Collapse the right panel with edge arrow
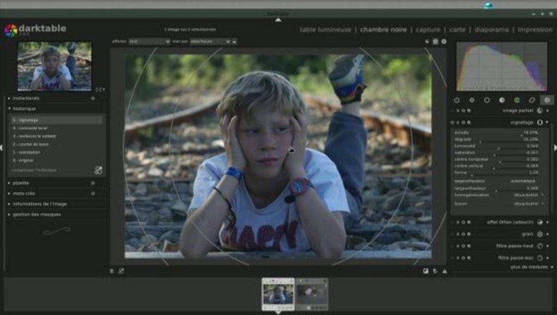The width and height of the screenshot is (557, 315). coord(555,148)
